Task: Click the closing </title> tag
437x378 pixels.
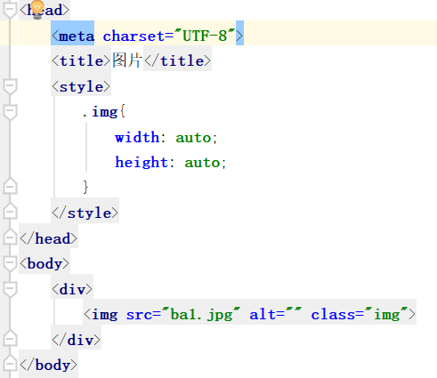Action: click(177, 60)
